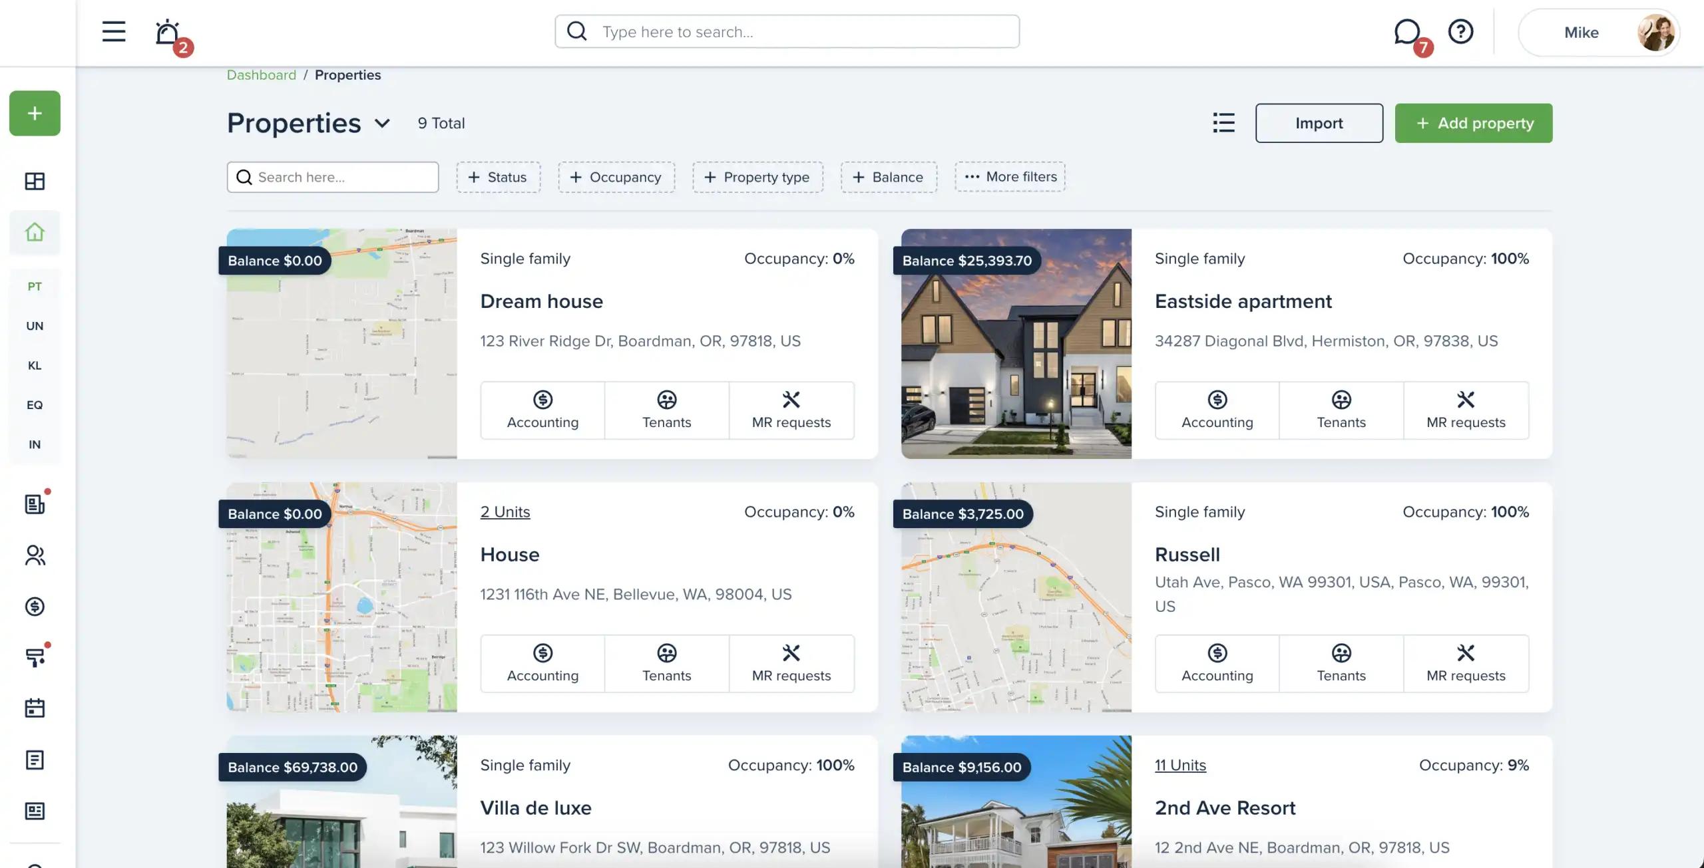1704x868 pixels.
Task: Open Eastside apartment house photo
Action: [1016, 344]
